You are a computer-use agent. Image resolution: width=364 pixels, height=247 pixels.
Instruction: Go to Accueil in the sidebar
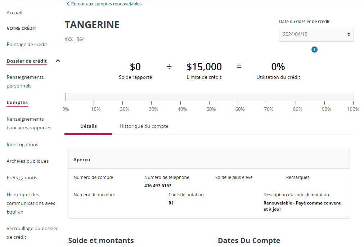point(14,13)
